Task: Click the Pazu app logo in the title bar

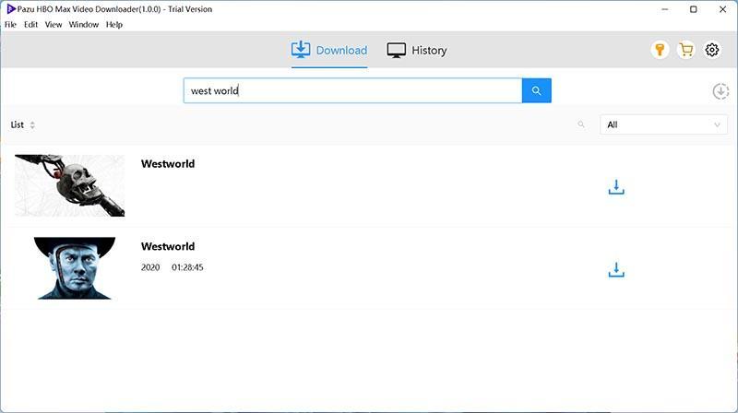Action: click(10, 9)
